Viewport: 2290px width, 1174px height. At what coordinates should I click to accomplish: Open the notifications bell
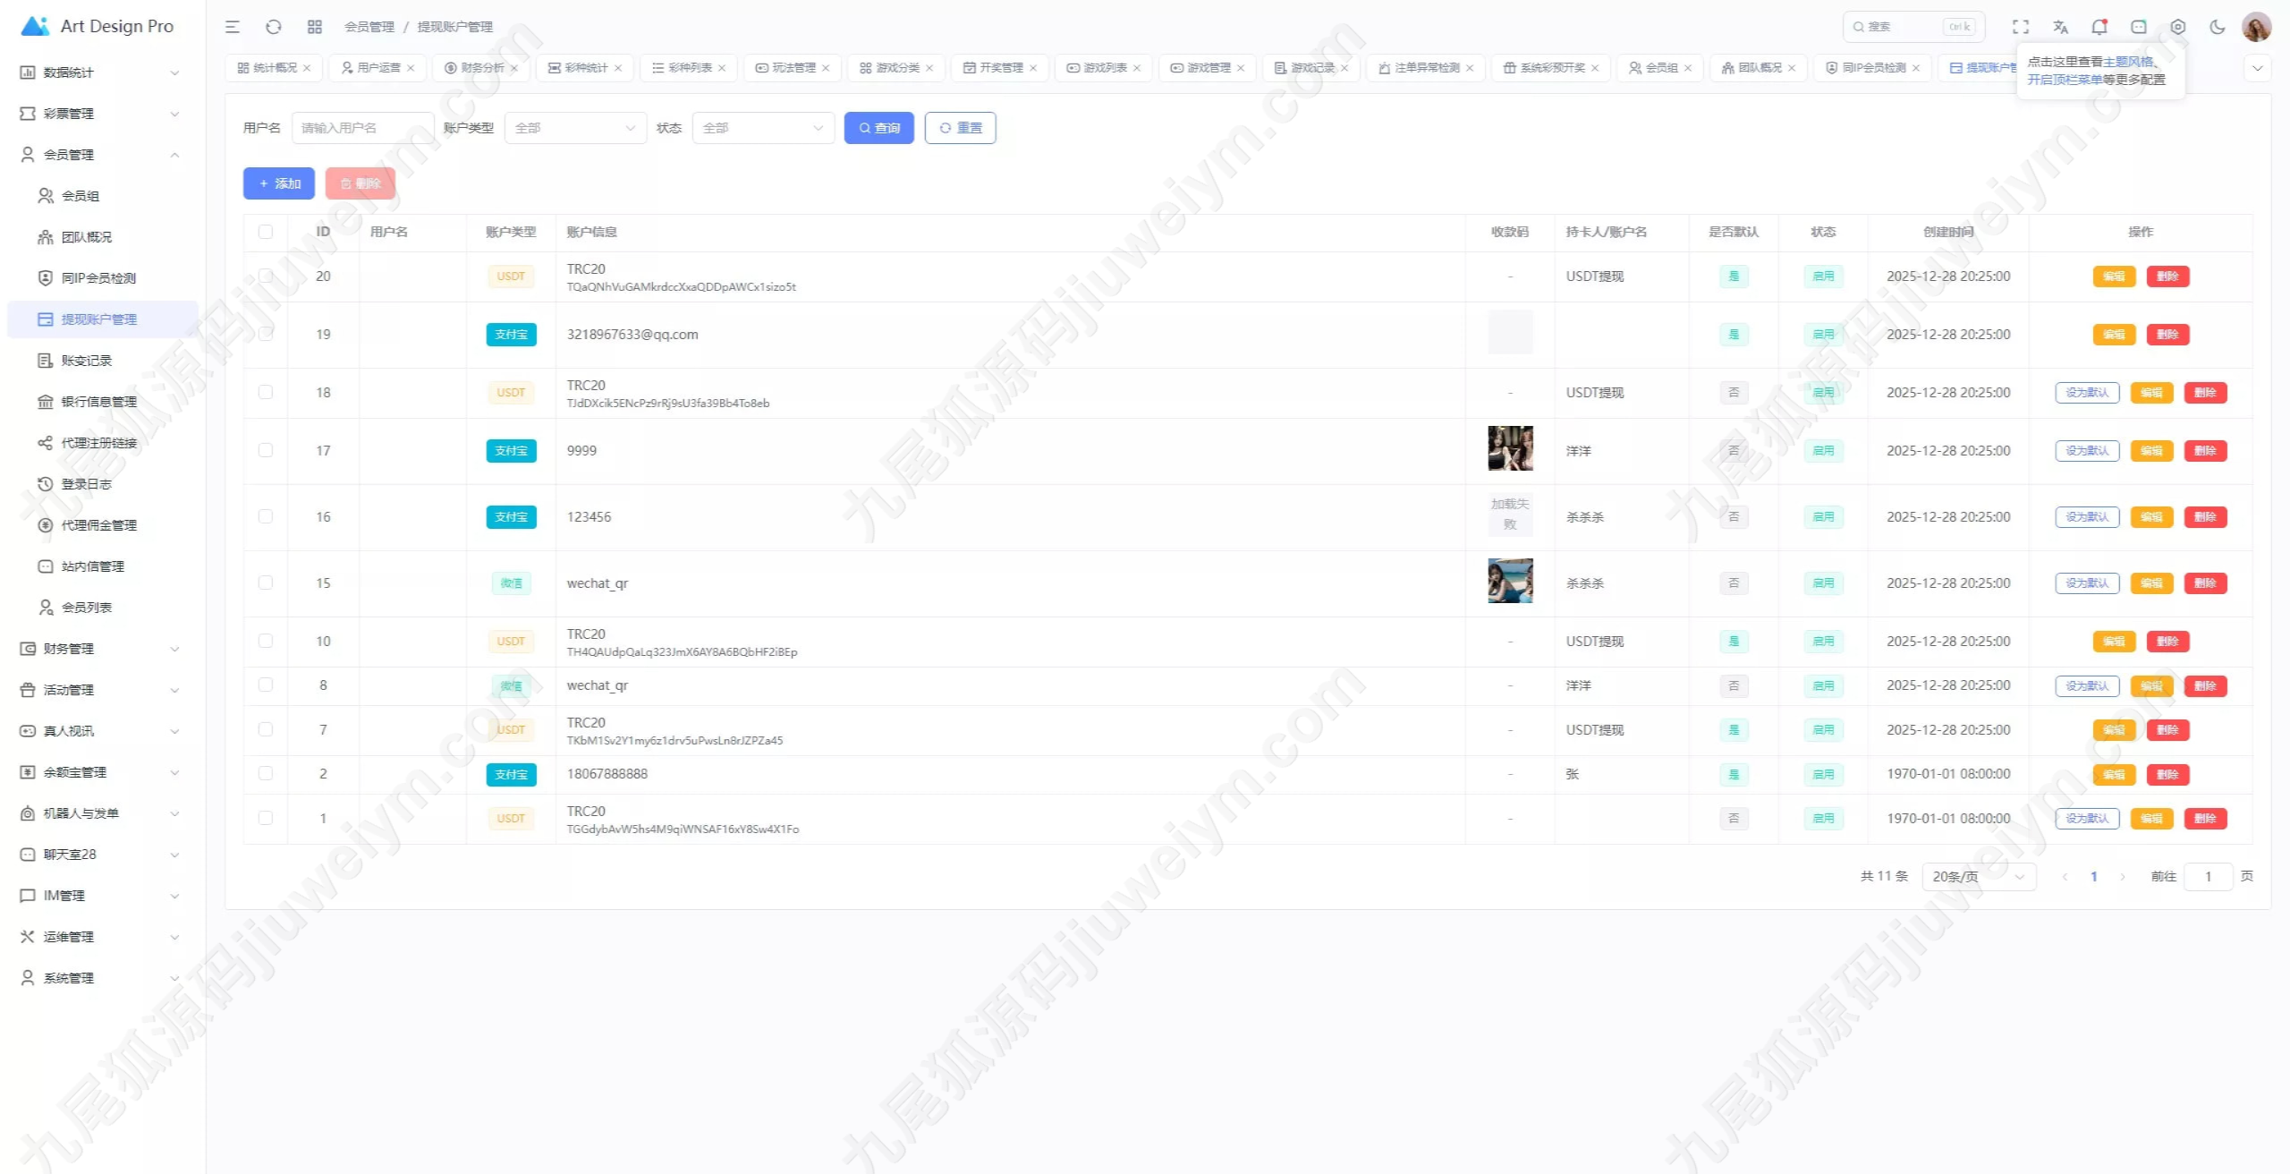[x=2099, y=27]
